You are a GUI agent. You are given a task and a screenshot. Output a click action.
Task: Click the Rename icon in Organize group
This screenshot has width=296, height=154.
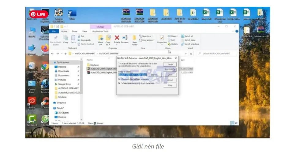tap(125, 38)
